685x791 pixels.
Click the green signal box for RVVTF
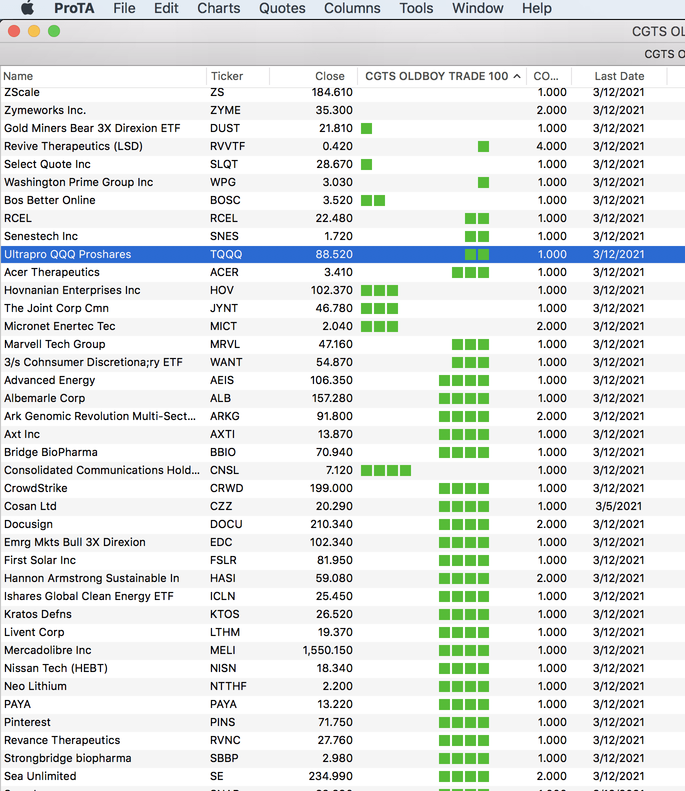(483, 146)
